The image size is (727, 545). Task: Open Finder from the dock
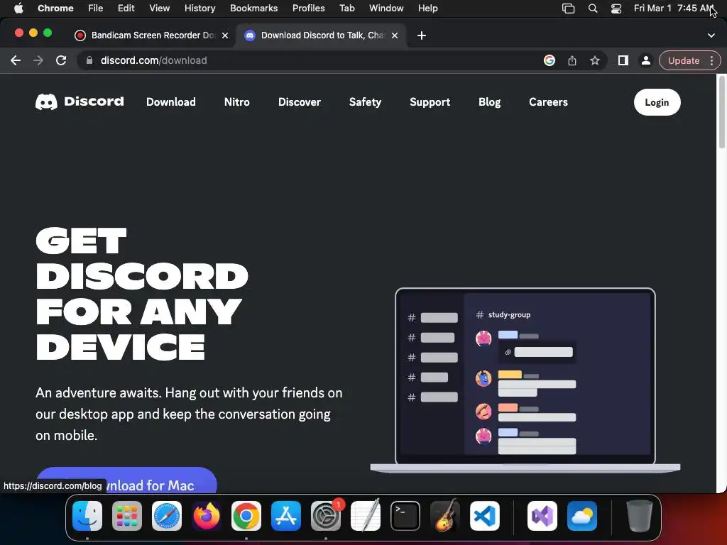pos(87,516)
